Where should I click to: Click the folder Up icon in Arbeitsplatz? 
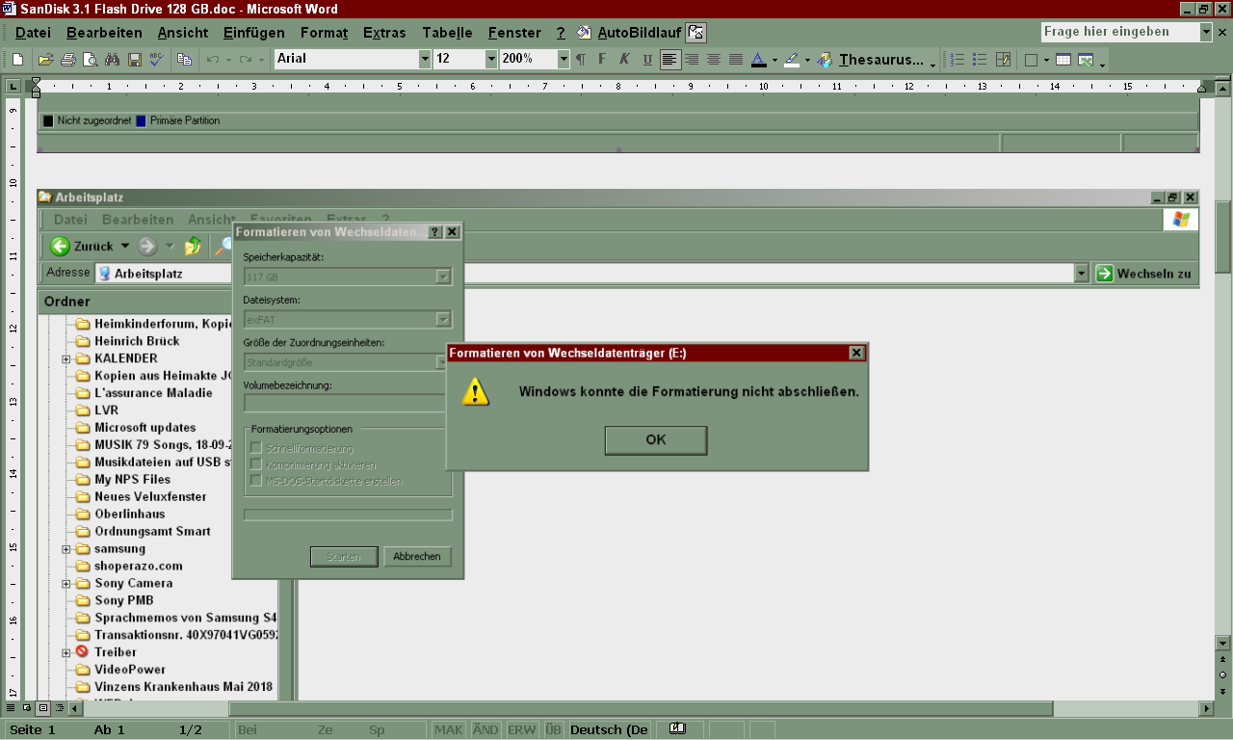pos(193,246)
